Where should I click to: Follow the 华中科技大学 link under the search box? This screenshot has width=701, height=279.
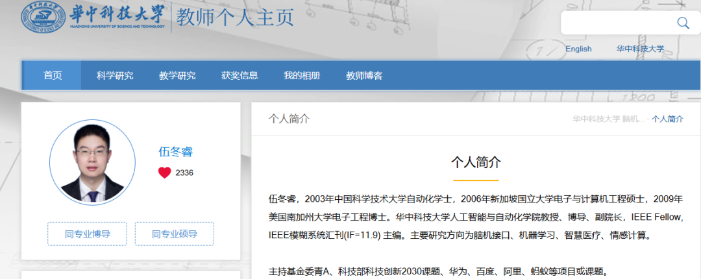click(640, 49)
